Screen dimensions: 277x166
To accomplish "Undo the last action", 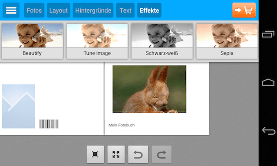I will click(x=138, y=155).
